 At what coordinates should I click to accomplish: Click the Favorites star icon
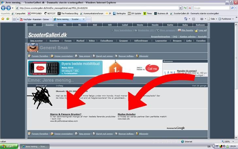pos(3,19)
